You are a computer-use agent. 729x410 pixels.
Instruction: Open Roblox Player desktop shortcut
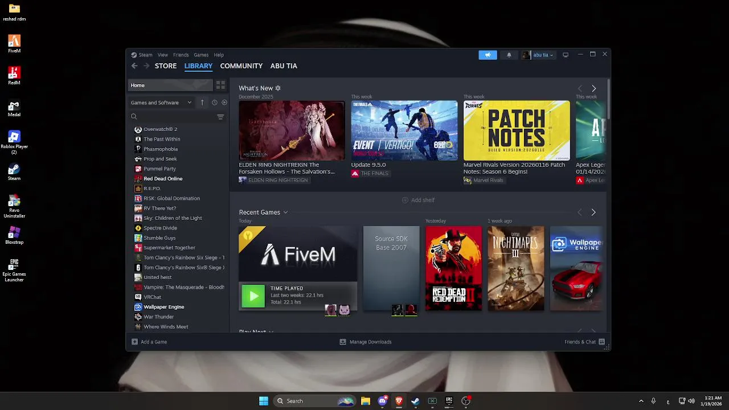click(x=14, y=142)
